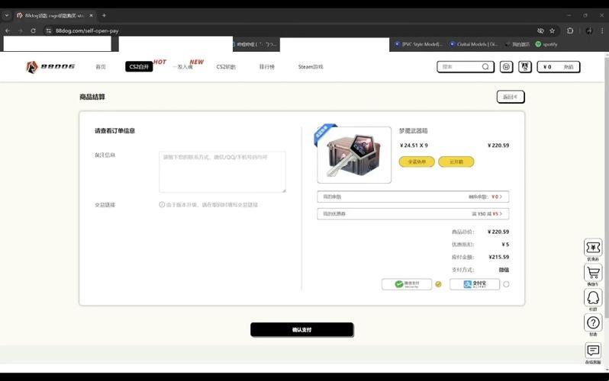
Task: Open the rankings 排行榜 nav item
Action: (267, 67)
